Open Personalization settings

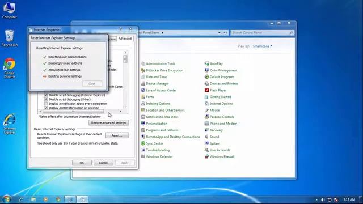tap(154, 124)
